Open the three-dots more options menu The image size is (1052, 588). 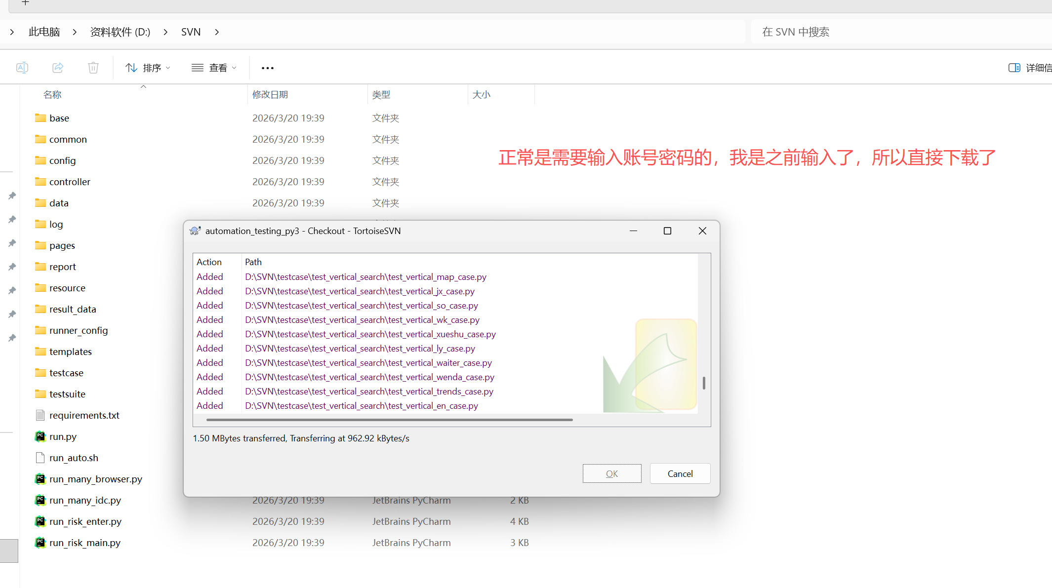(x=267, y=68)
